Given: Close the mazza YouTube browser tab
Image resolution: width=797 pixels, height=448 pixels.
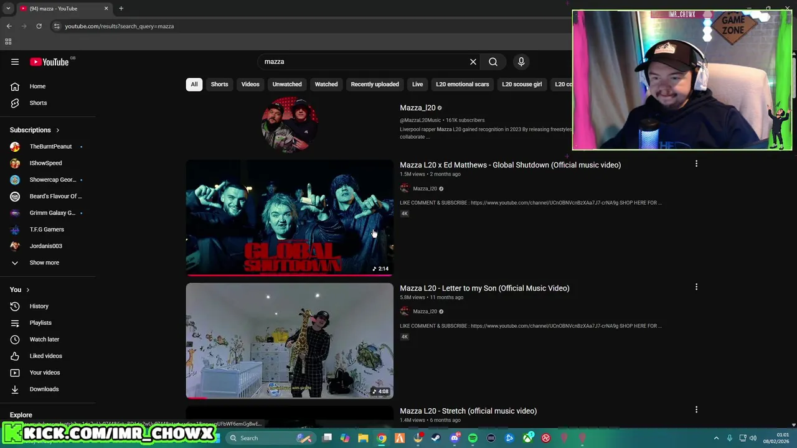Looking at the screenshot, I should tap(106, 9).
